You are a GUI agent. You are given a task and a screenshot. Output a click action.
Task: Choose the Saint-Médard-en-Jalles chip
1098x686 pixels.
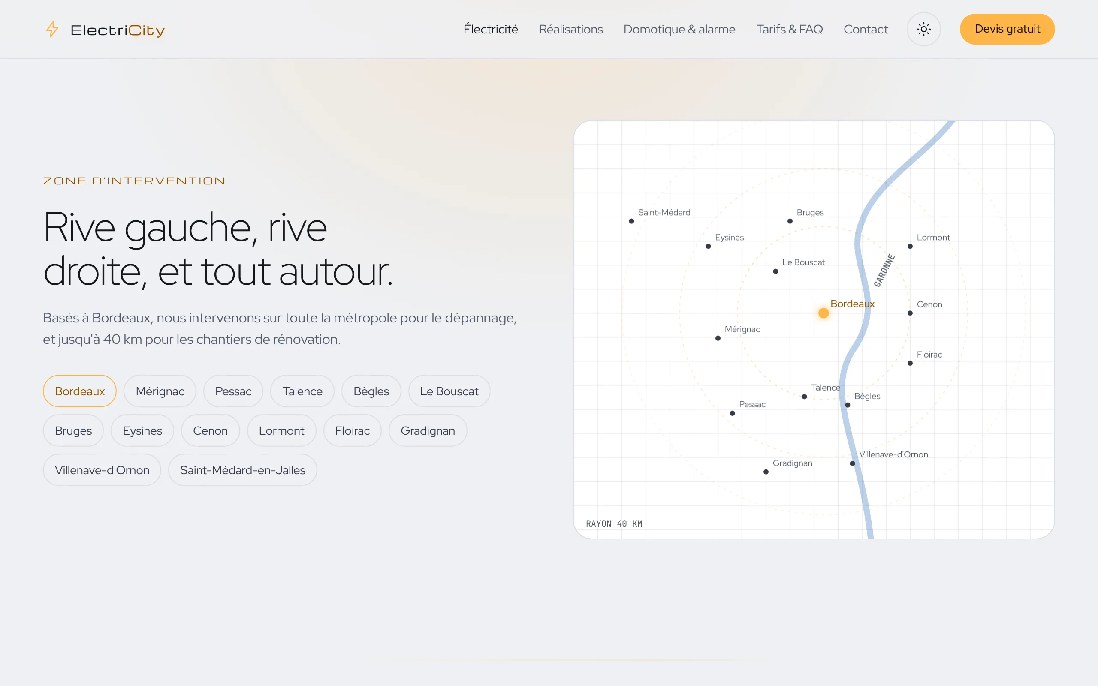point(243,470)
